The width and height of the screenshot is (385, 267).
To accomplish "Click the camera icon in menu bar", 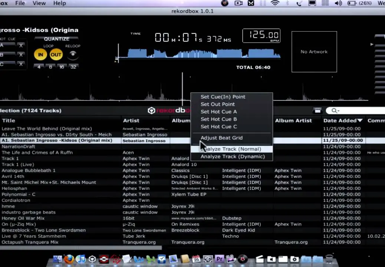I will 238,3.
